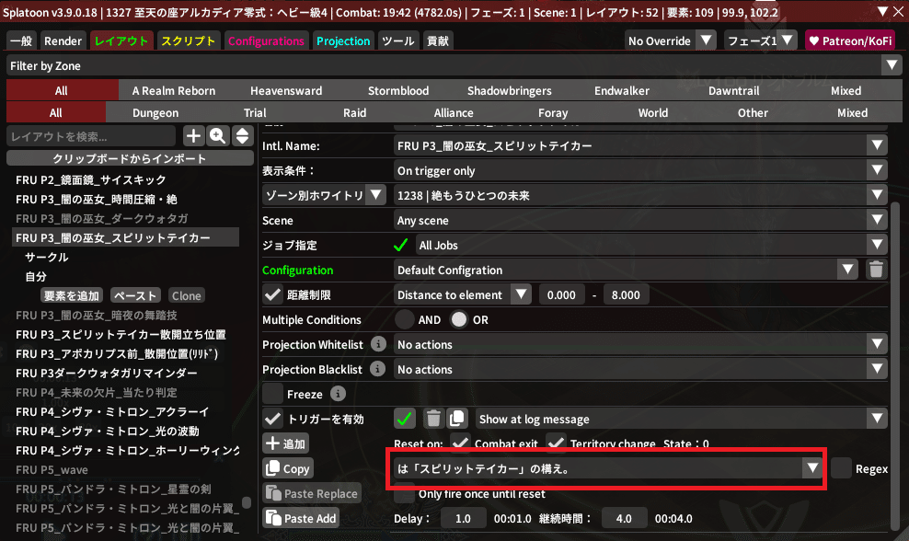This screenshot has height=541, width=909.
Task: Click the up-down arrows icon beside search
Action: [x=242, y=136]
